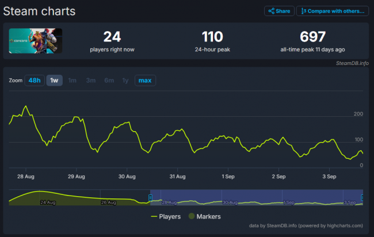Click the 30 Aug peak on the chart line

point(129,123)
